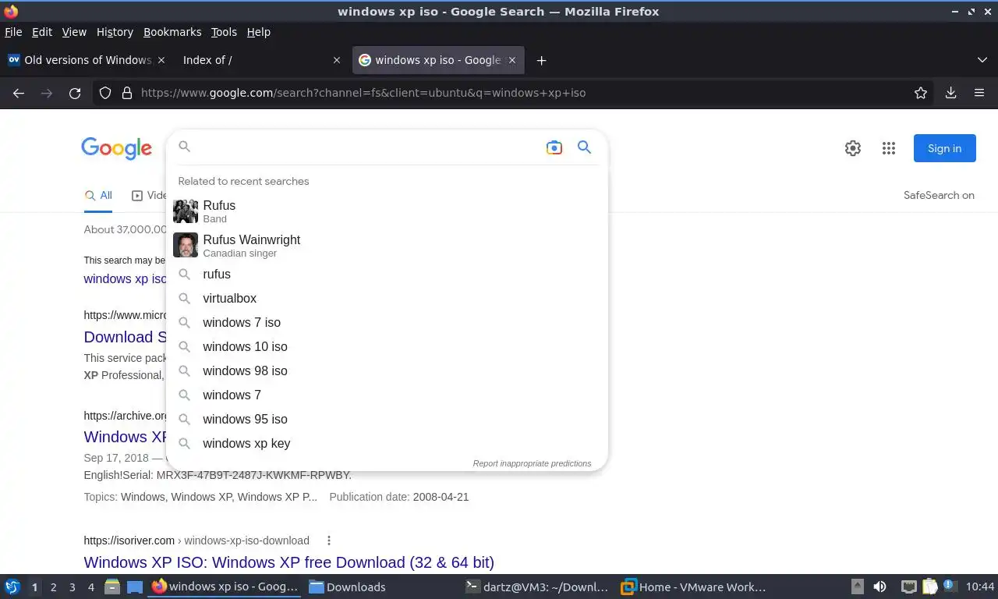The width and height of the screenshot is (998, 599).
Task: Open a new browser tab
Action: 541,60
